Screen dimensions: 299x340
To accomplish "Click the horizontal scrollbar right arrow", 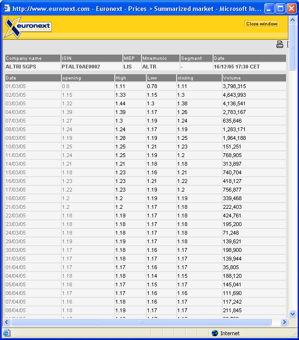I will pyautogui.click(x=284, y=322).
